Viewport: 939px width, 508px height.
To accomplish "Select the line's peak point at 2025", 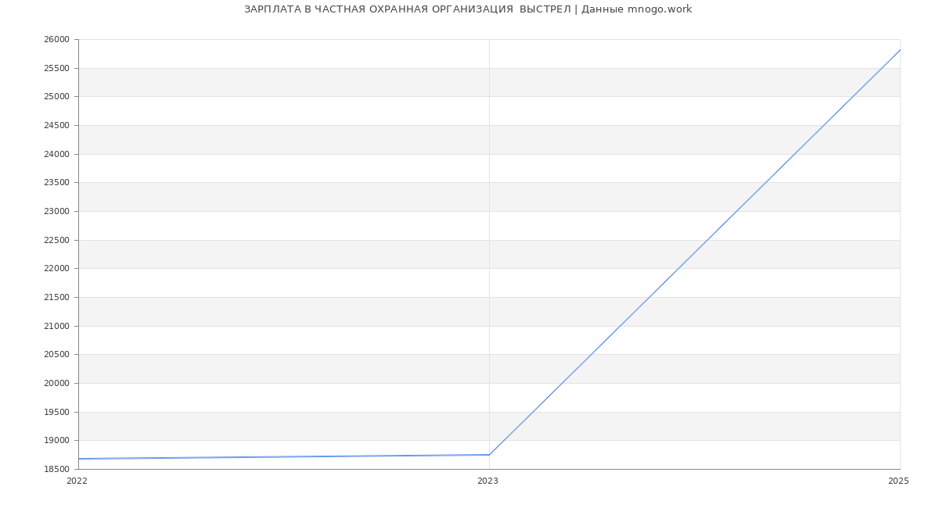I will [900, 50].
